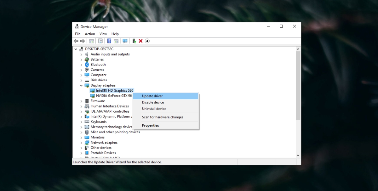Viewport: 378px width, 191px height.
Task: Collapse the Display adapters category
Action: (81, 85)
